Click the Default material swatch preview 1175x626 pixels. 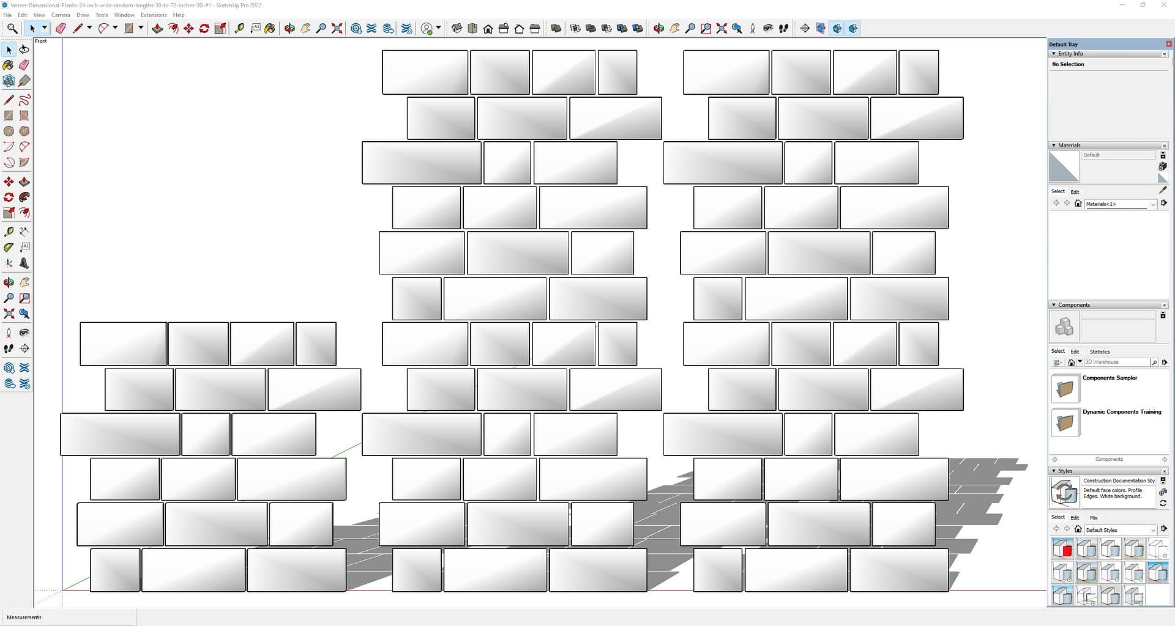point(1064,166)
